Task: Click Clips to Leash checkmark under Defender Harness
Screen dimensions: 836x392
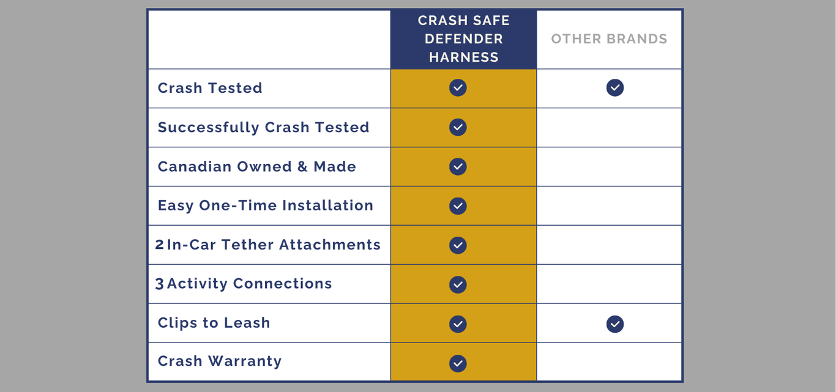Action: 458,324
